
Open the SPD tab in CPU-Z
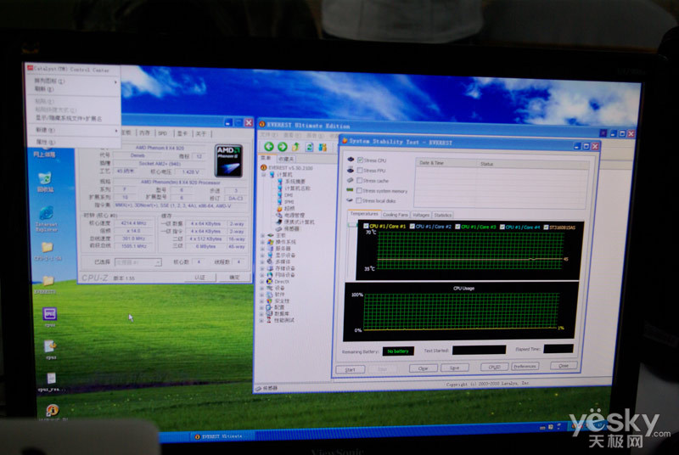163,133
